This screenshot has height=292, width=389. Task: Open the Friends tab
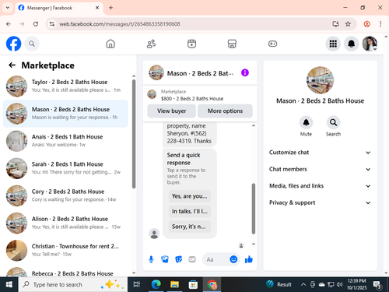[151, 44]
